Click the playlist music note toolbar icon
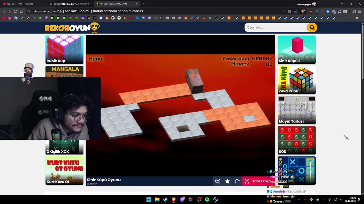364x204 pixels. click(354, 11)
